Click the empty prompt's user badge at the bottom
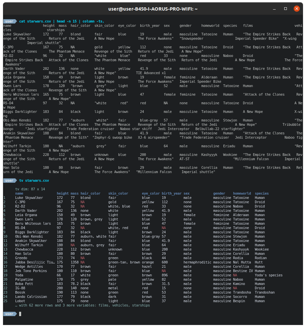Screen dimensions: 306x328 point(9,314)
